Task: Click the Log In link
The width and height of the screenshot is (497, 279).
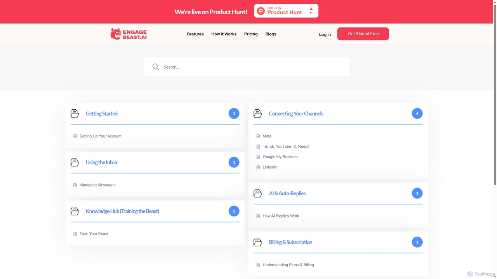Action: (x=325, y=34)
